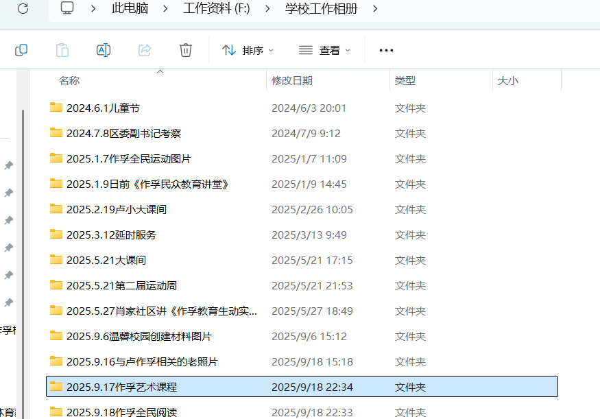Click the Paste icon in the toolbar
This screenshot has width=600, height=419.
(62, 49)
